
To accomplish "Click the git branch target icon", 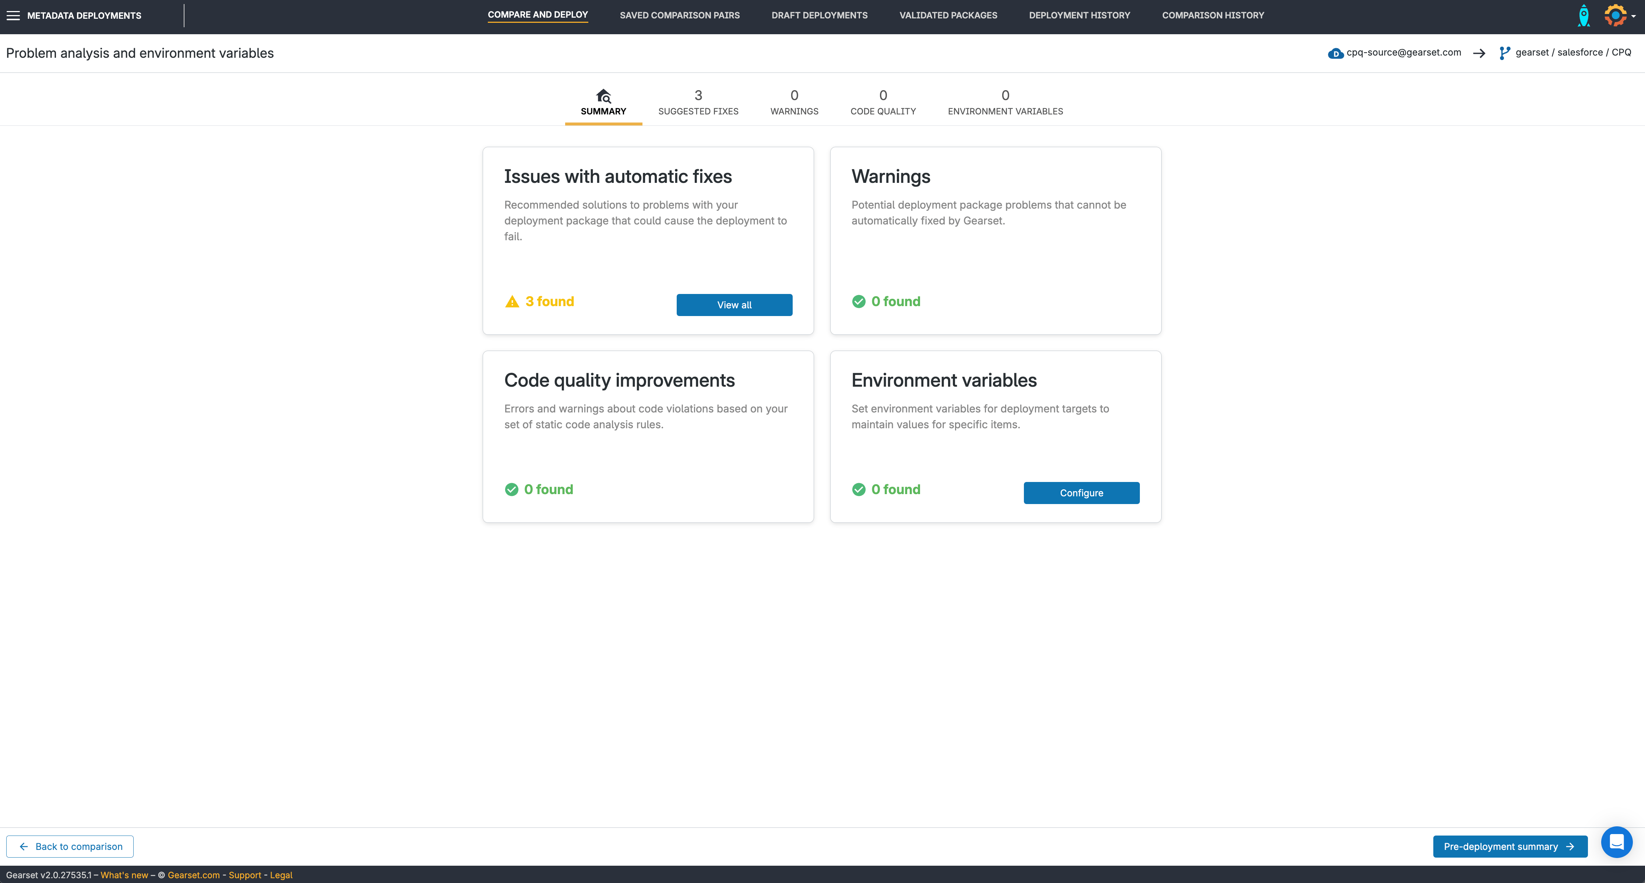I will pos(1504,53).
